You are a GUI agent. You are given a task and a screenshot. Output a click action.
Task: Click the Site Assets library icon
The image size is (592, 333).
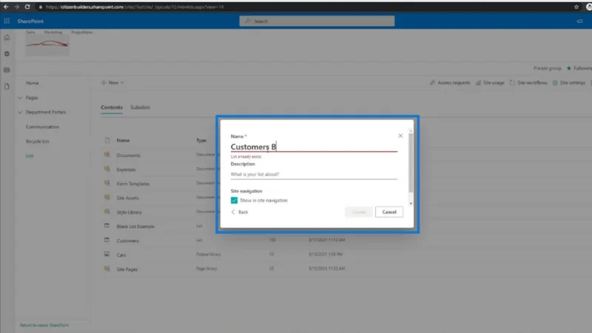pyautogui.click(x=107, y=198)
